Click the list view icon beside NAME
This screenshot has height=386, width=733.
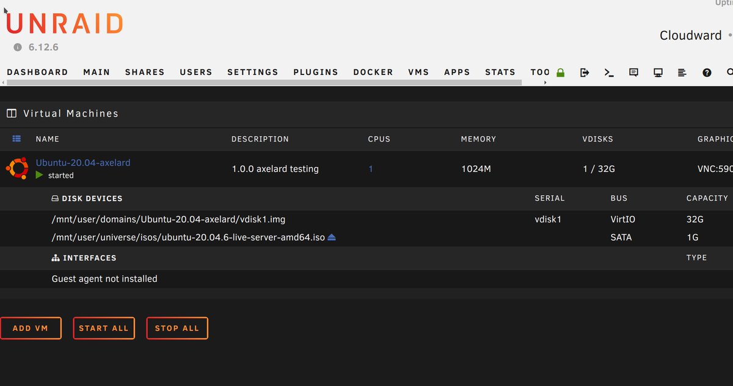tap(16, 138)
